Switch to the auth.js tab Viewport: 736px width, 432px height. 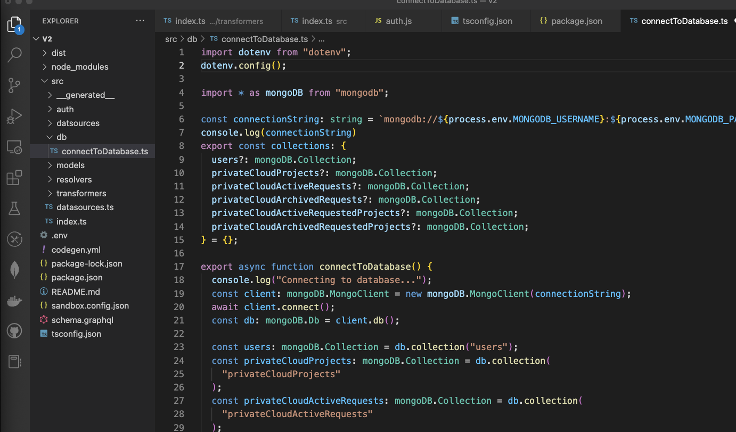404,21
